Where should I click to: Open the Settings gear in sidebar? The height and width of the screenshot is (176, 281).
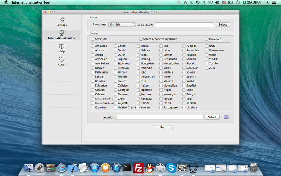[61, 20]
